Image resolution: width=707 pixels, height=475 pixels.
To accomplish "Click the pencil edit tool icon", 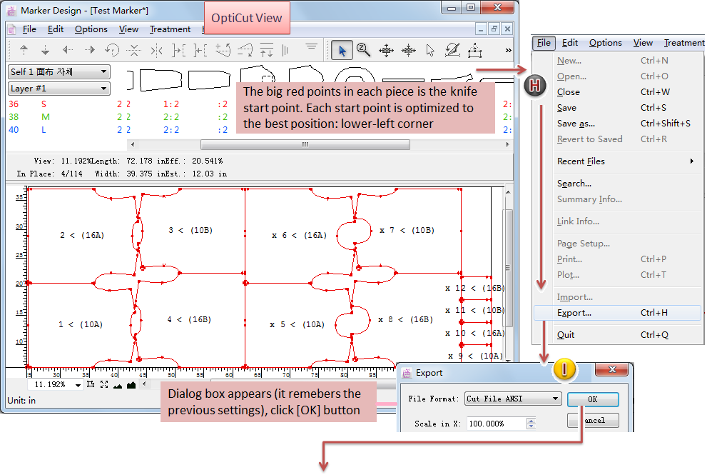I will pos(452,50).
